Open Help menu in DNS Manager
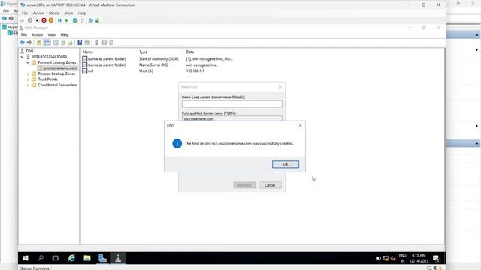The width and height of the screenshot is (481, 270). coord(65,35)
